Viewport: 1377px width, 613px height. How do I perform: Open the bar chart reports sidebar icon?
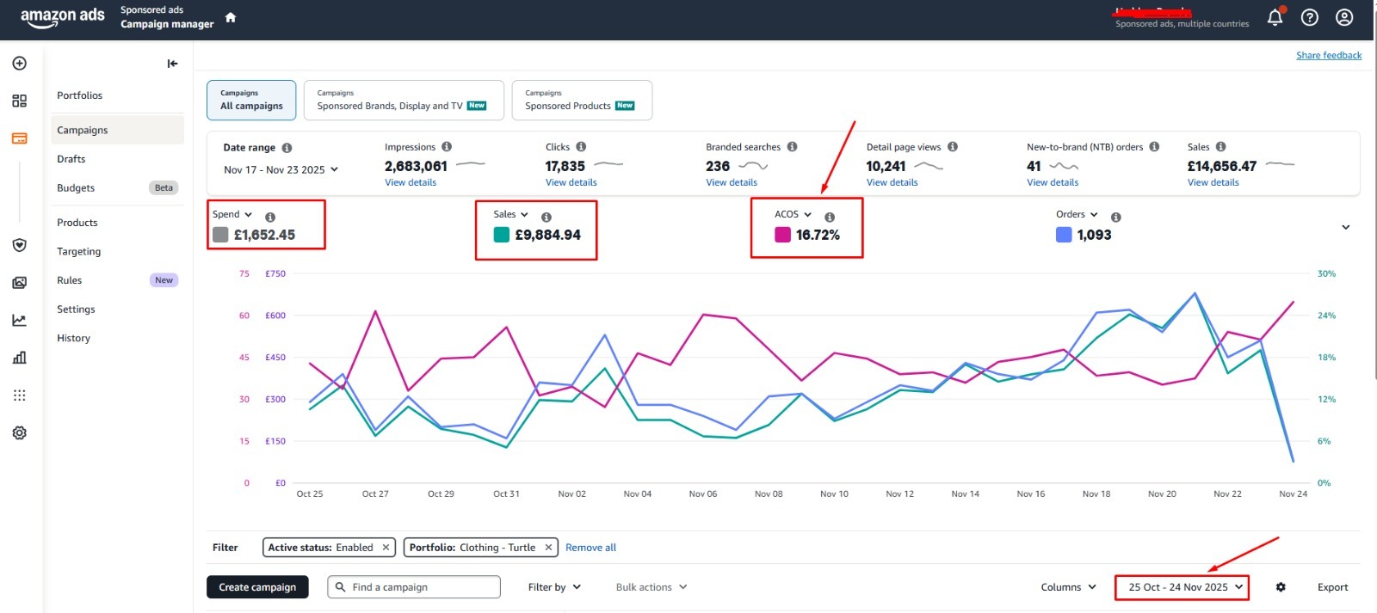tap(19, 358)
